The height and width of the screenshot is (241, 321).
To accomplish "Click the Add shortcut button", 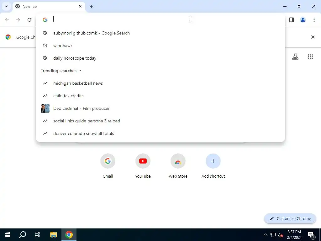I will (x=213, y=166).
